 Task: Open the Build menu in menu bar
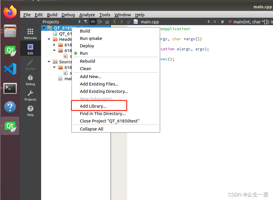coord(52,15)
